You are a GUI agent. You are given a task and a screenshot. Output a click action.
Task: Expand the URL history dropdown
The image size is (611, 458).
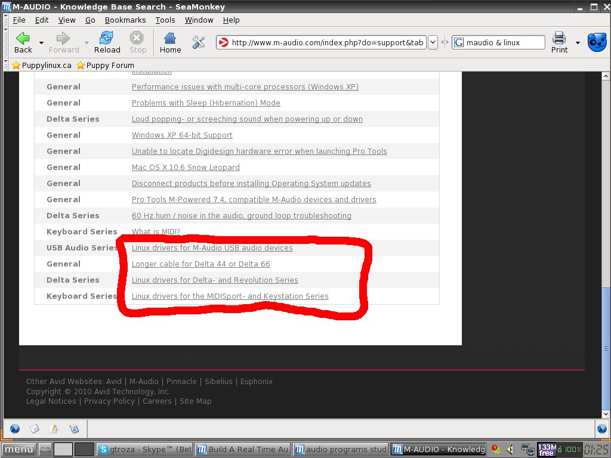[433, 42]
